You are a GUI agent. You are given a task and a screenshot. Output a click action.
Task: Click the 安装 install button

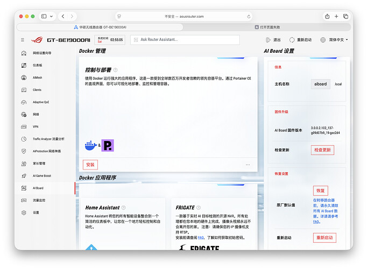coord(90,165)
